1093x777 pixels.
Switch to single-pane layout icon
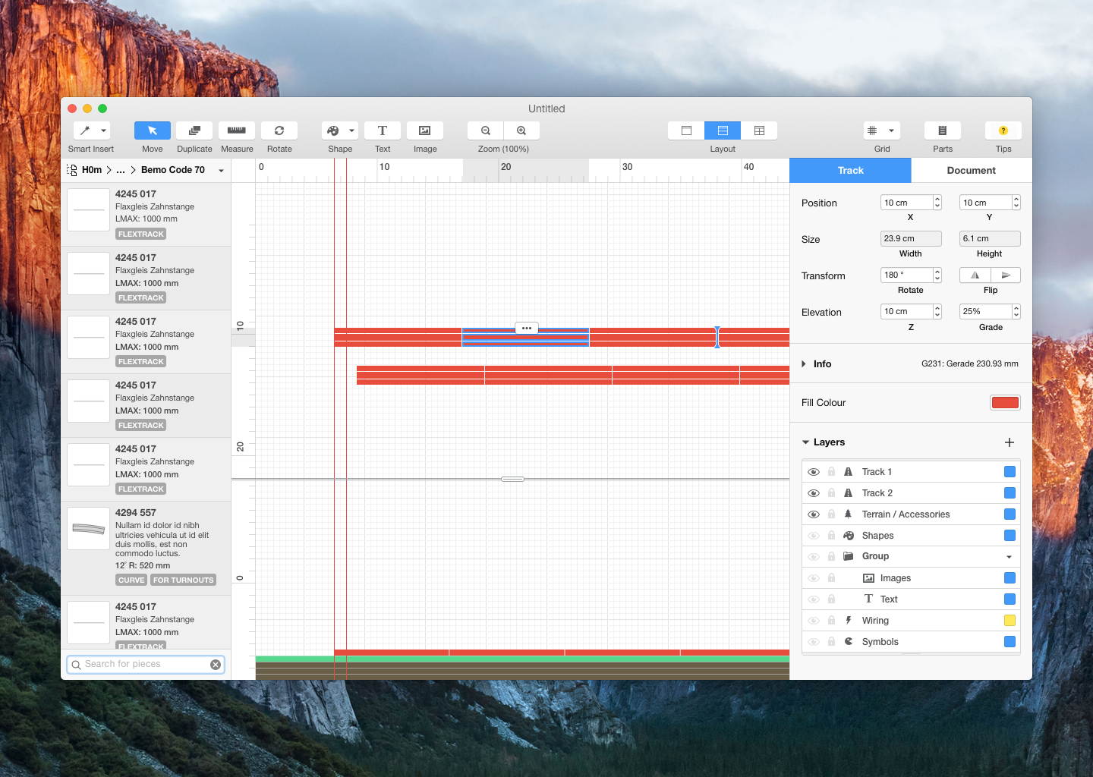tap(686, 131)
